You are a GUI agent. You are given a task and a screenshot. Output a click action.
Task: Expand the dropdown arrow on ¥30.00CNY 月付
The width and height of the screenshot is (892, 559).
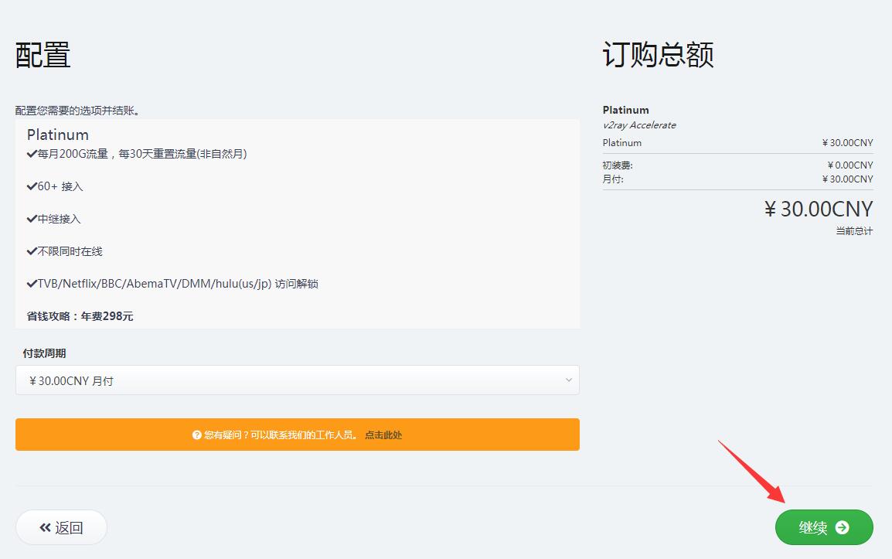568,380
